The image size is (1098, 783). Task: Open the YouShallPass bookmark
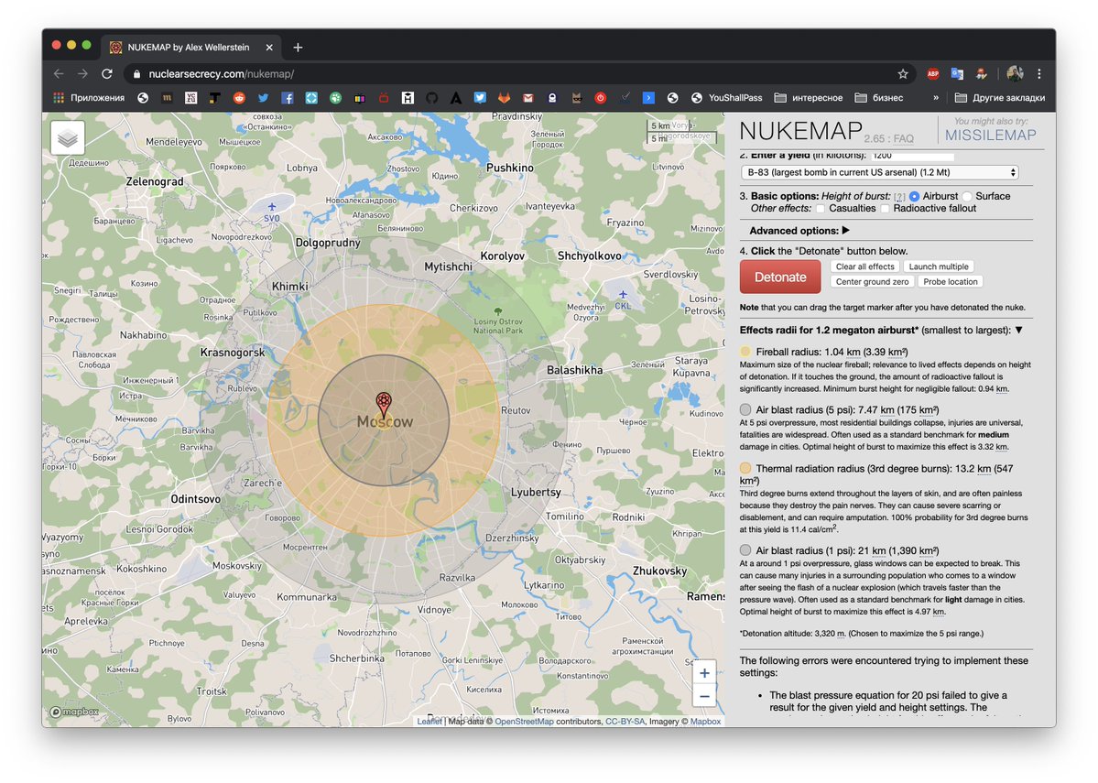726,97
